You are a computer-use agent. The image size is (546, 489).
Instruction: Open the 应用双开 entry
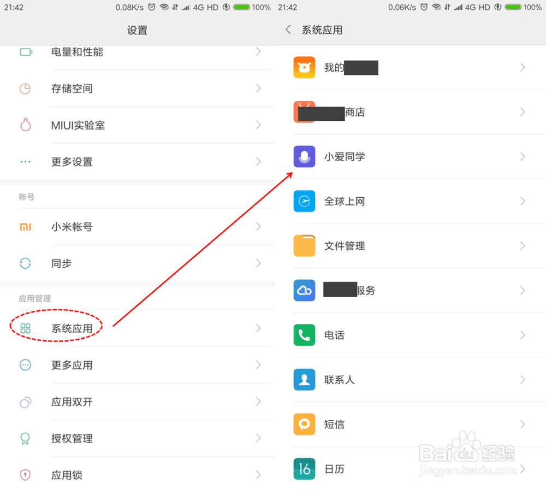tap(137, 402)
